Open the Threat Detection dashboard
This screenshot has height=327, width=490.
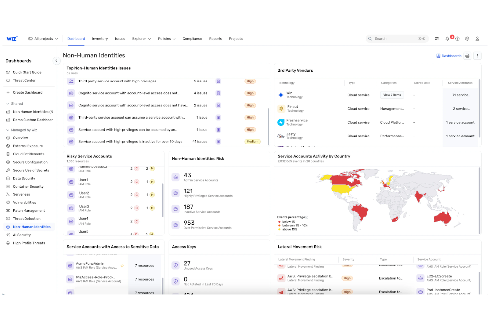(26, 218)
